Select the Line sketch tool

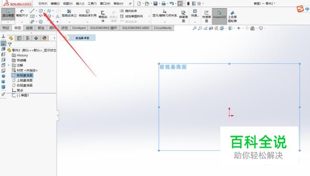click(x=32, y=11)
